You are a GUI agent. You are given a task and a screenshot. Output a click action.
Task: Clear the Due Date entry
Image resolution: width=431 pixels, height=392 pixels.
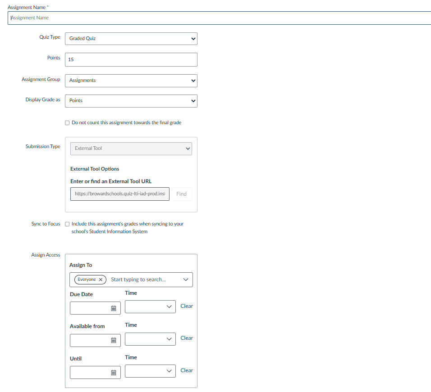tap(186, 306)
